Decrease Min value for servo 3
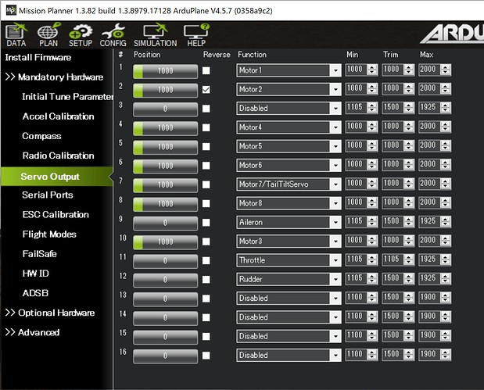The width and height of the screenshot is (484, 390). (x=372, y=110)
